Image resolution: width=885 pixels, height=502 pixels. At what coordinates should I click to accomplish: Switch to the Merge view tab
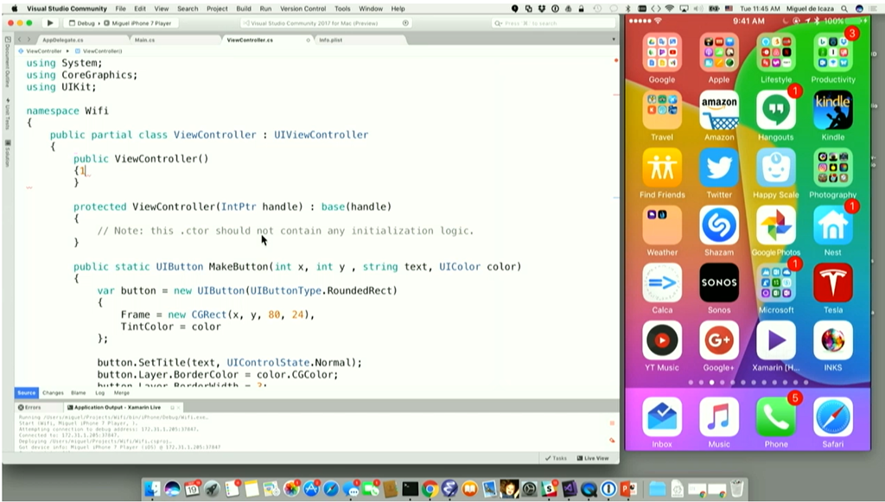121,392
